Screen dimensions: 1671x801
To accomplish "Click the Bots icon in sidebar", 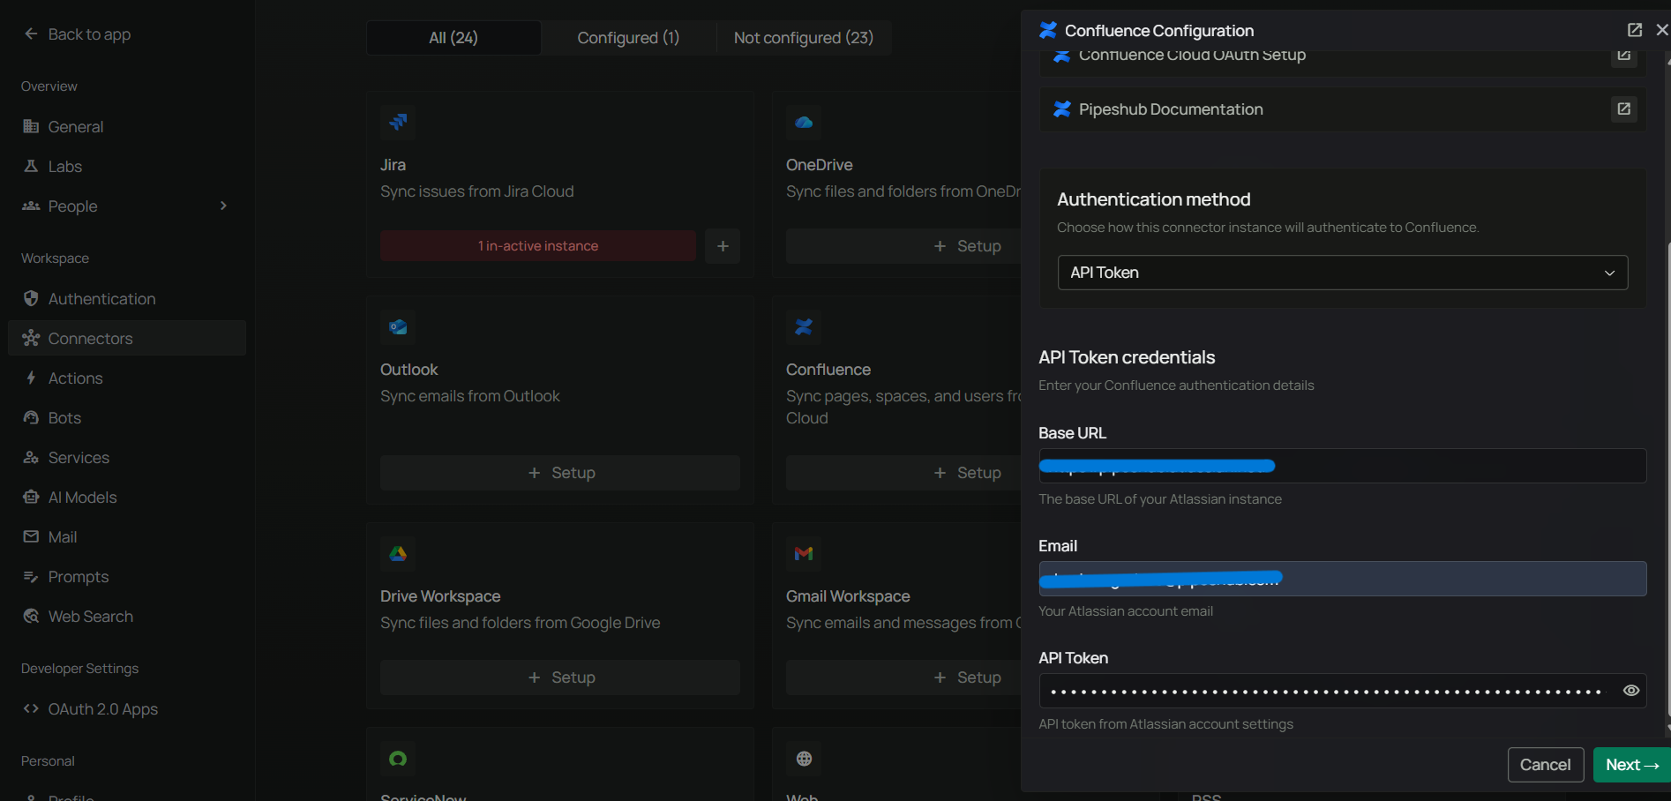I will point(31,417).
